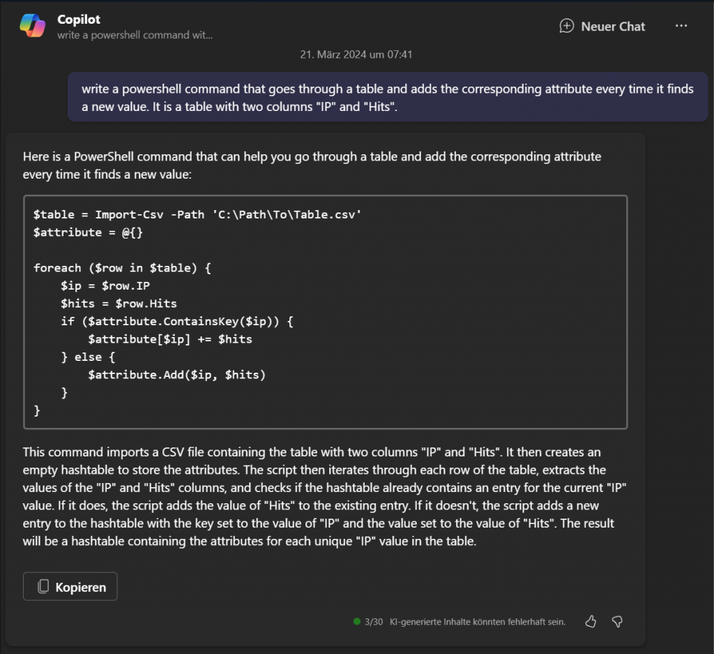Like the response with thumbs up
The image size is (714, 654).
tap(591, 621)
